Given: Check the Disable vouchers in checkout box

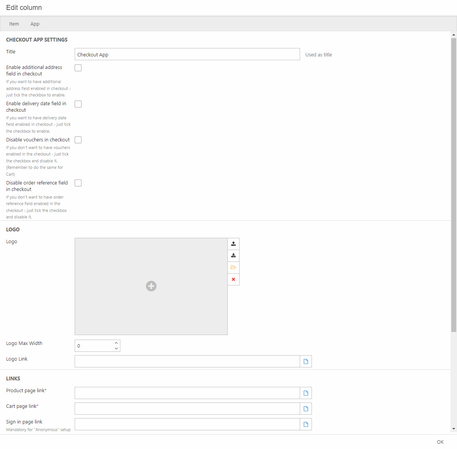Looking at the screenshot, I should click(x=78, y=140).
